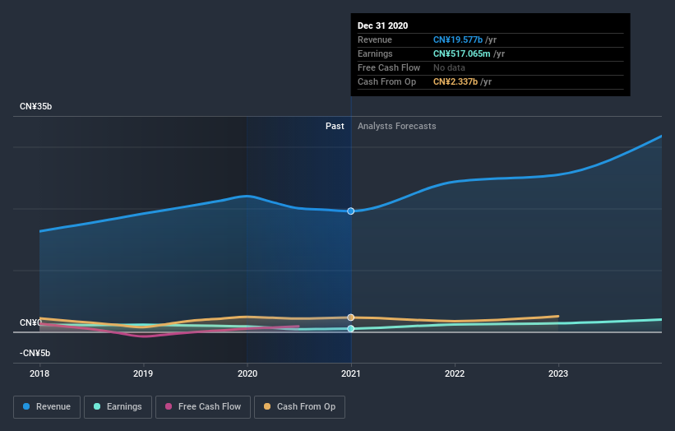
Task: Click the No data Free Cash Flow value
Action: pyautogui.click(x=449, y=67)
